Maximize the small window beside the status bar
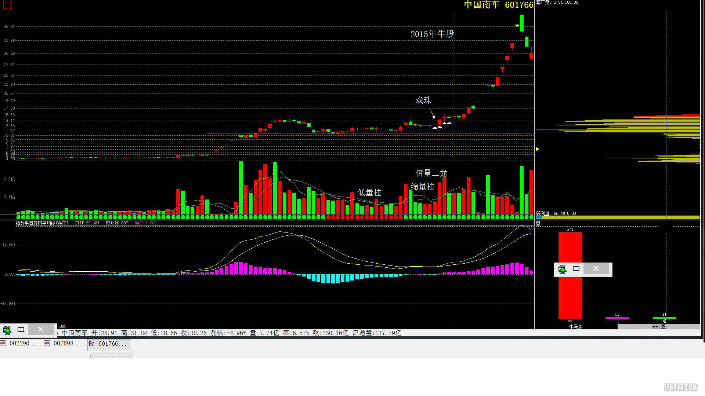This screenshot has height=396, width=705. 21,330
